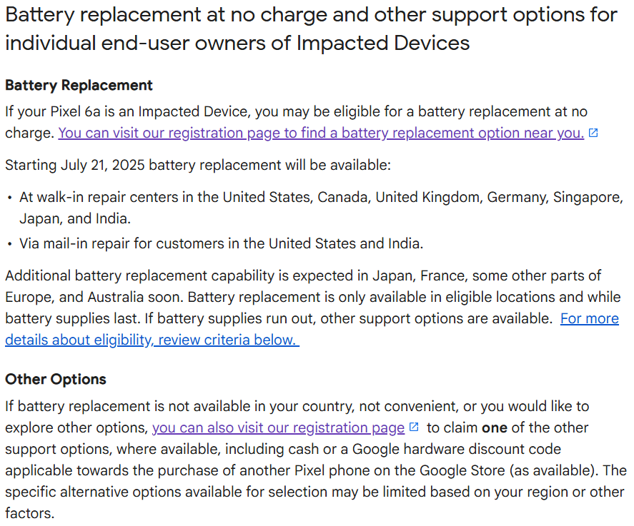Open 'you can also visit our registration page' link
634x526 pixels.
pyautogui.click(x=278, y=428)
